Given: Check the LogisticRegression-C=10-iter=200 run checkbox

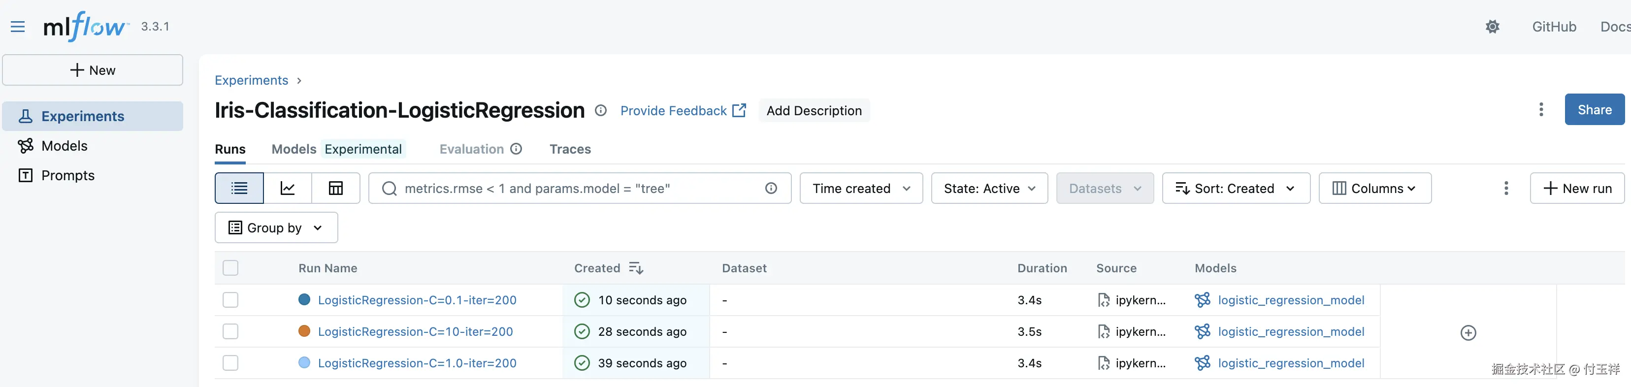Looking at the screenshot, I should (230, 331).
